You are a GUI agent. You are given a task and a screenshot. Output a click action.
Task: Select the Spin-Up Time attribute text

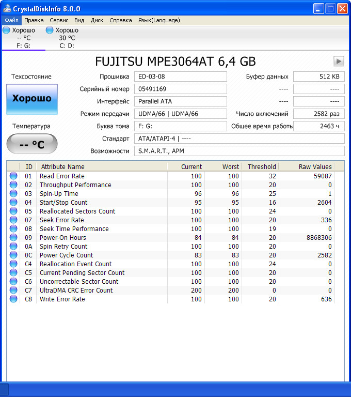59,194
